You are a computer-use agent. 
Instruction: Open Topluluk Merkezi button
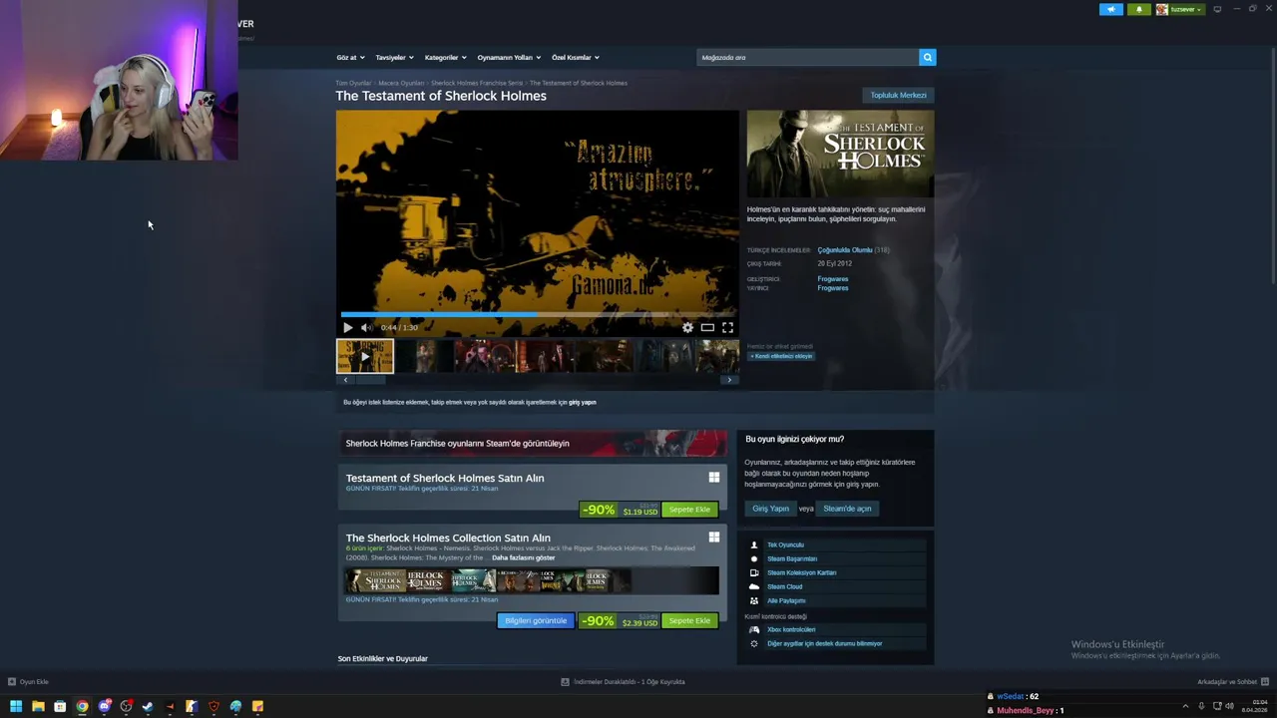click(898, 96)
